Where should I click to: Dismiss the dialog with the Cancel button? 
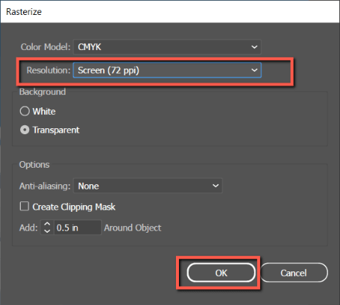[294, 273]
